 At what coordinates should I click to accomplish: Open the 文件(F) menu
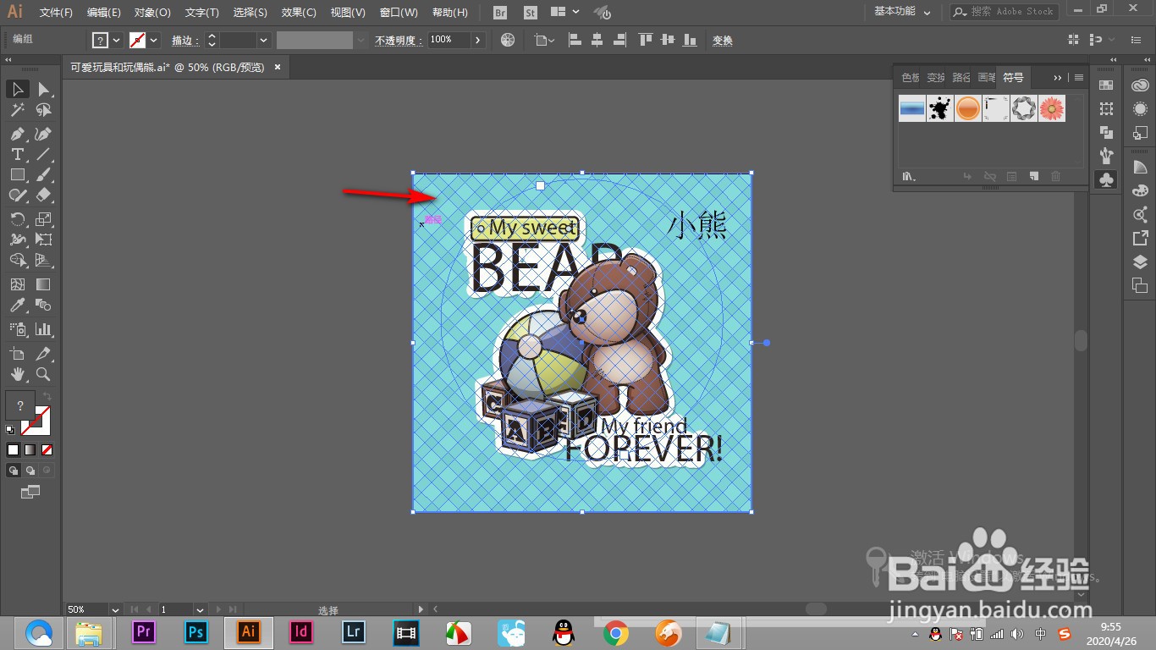coord(56,13)
